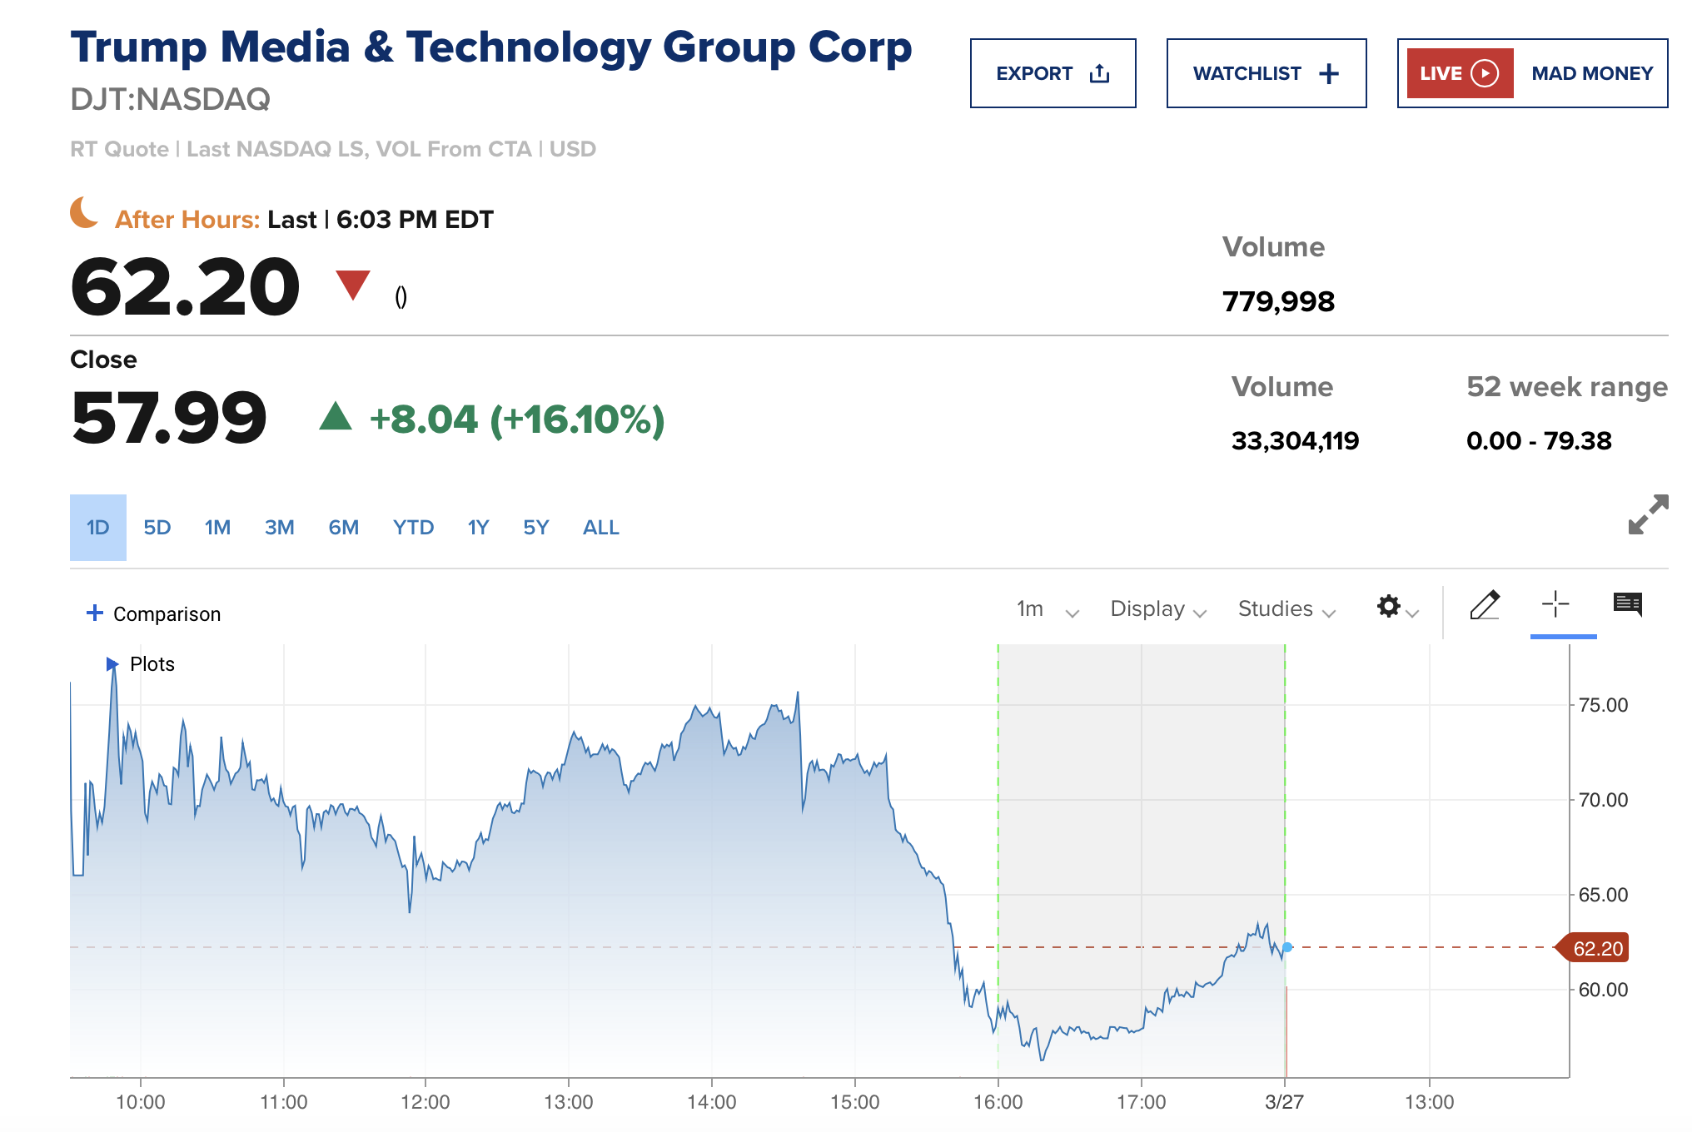Click the pencil draw tool icon
The width and height of the screenshot is (1692, 1132).
[x=1484, y=605]
